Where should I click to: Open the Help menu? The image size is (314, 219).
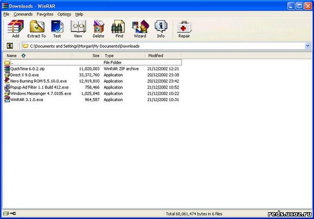[x=79, y=14]
